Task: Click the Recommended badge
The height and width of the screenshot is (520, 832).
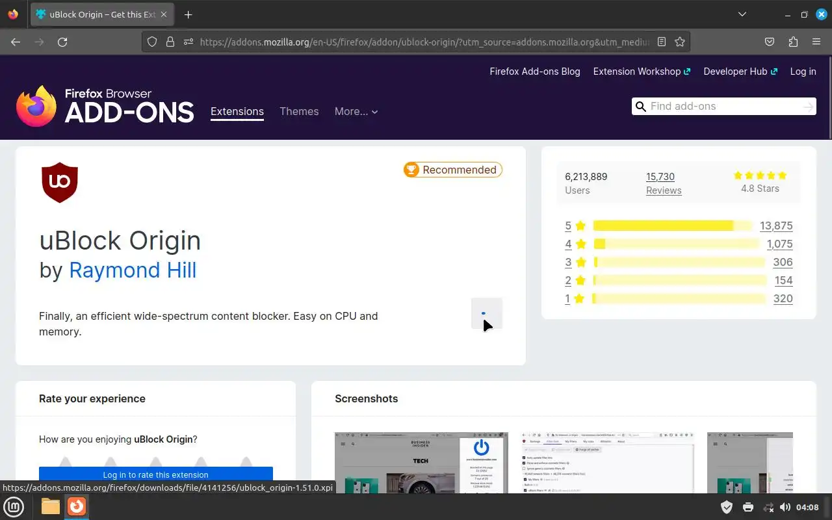Action: point(453,170)
